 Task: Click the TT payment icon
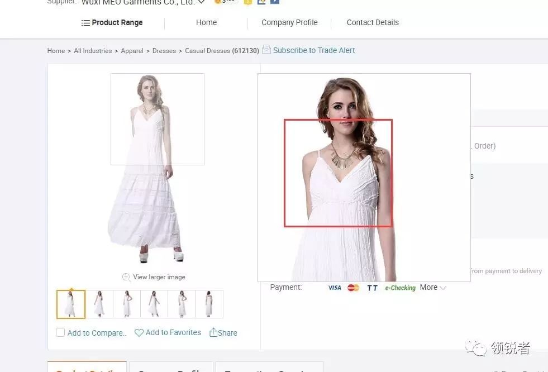372,288
